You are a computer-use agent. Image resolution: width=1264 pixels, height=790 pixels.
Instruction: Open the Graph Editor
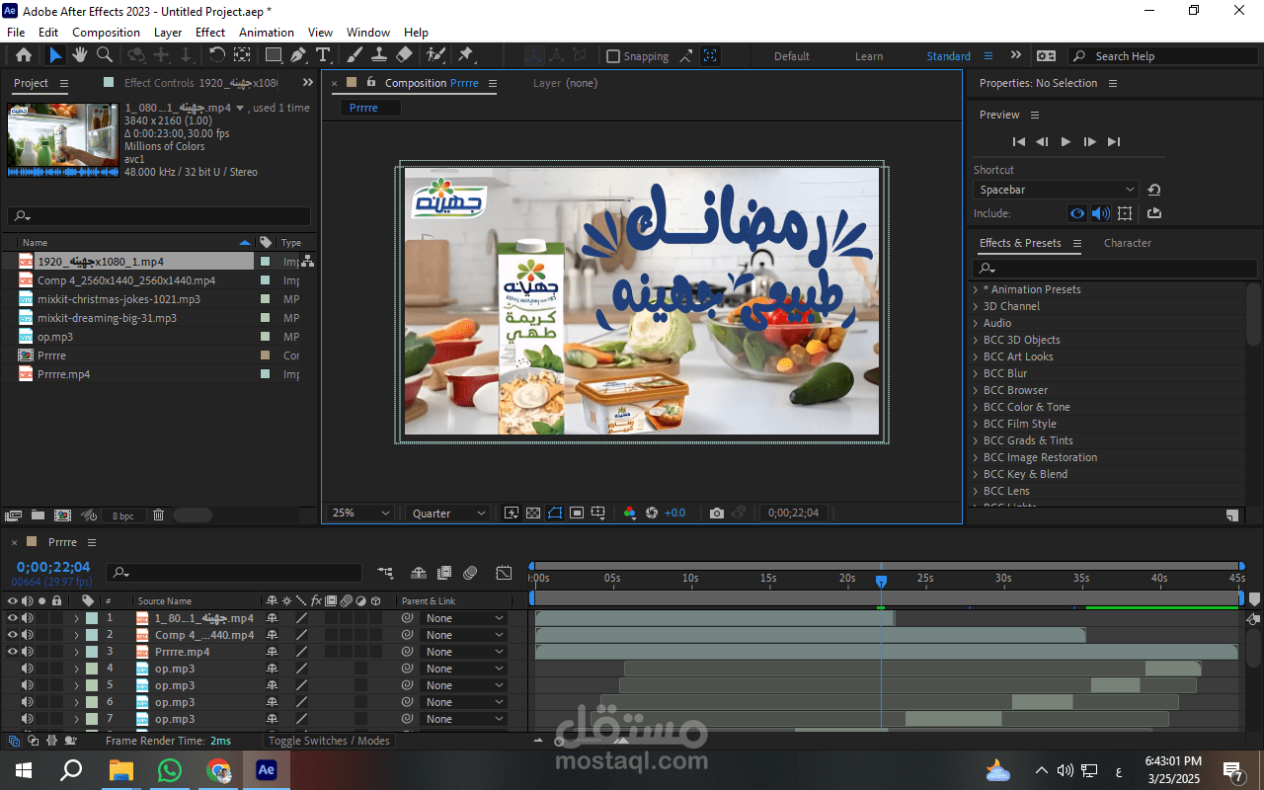pos(504,573)
